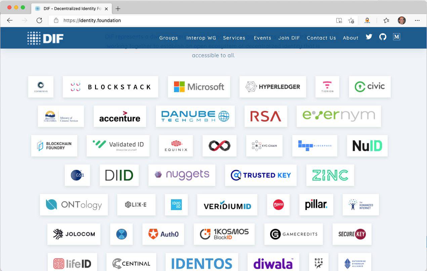Screen dimensions: 427x271
Task: Click the Danube Tech GmbH logo
Action: pos(195,116)
